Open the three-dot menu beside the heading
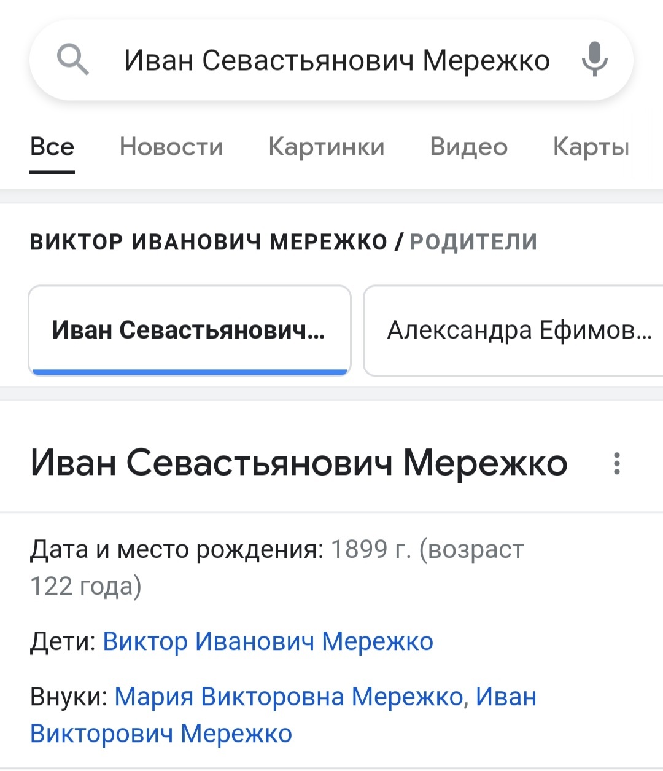Image resolution: width=663 pixels, height=771 pixels. point(617,463)
